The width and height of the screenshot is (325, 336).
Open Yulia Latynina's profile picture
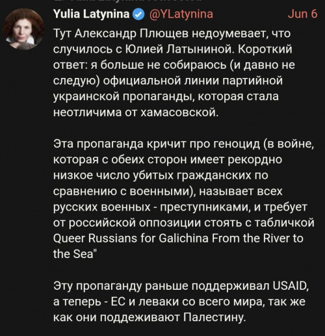pyautogui.click(x=23, y=29)
